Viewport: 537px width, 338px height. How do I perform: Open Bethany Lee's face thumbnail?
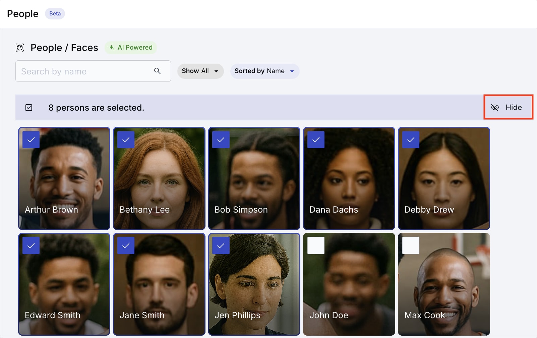[x=159, y=178]
